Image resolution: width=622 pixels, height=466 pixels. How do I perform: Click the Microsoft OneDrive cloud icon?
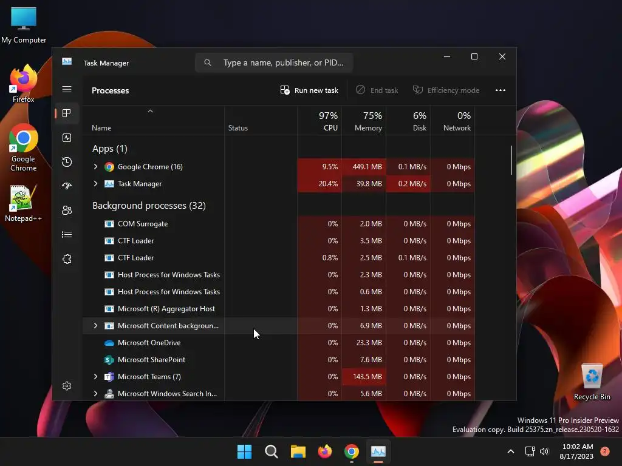(x=109, y=343)
